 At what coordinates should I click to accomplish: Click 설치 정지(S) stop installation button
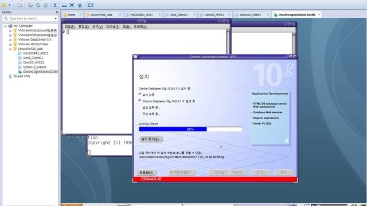click(x=151, y=139)
